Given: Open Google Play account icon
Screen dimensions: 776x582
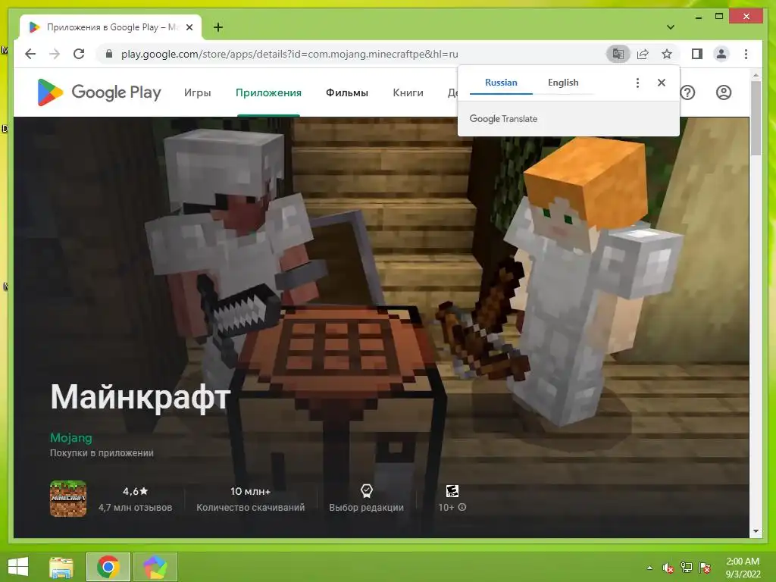Looking at the screenshot, I should [x=724, y=92].
